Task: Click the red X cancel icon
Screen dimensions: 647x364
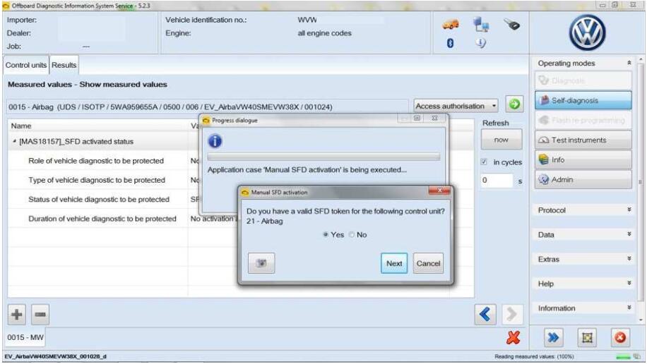Action: click(513, 338)
